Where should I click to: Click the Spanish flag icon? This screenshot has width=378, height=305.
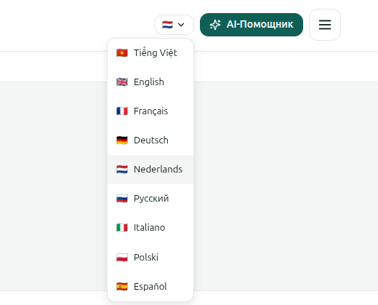122,286
